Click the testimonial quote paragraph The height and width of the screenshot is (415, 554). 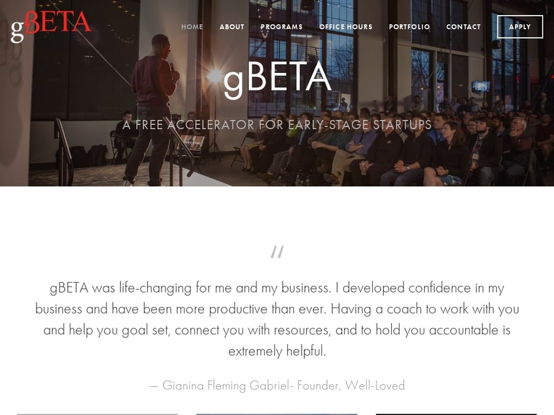click(x=277, y=319)
